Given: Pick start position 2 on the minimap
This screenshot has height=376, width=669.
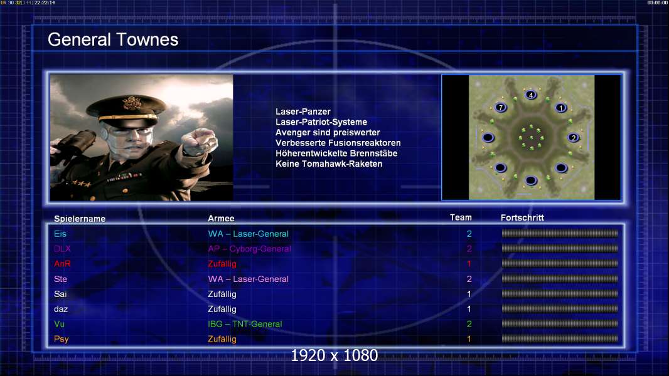Looking at the screenshot, I should (x=574, y=137).
